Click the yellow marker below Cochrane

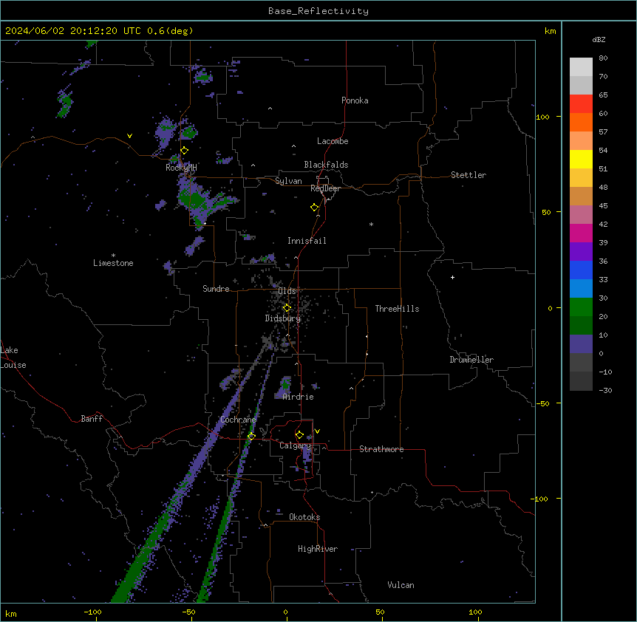click(251, 436)
